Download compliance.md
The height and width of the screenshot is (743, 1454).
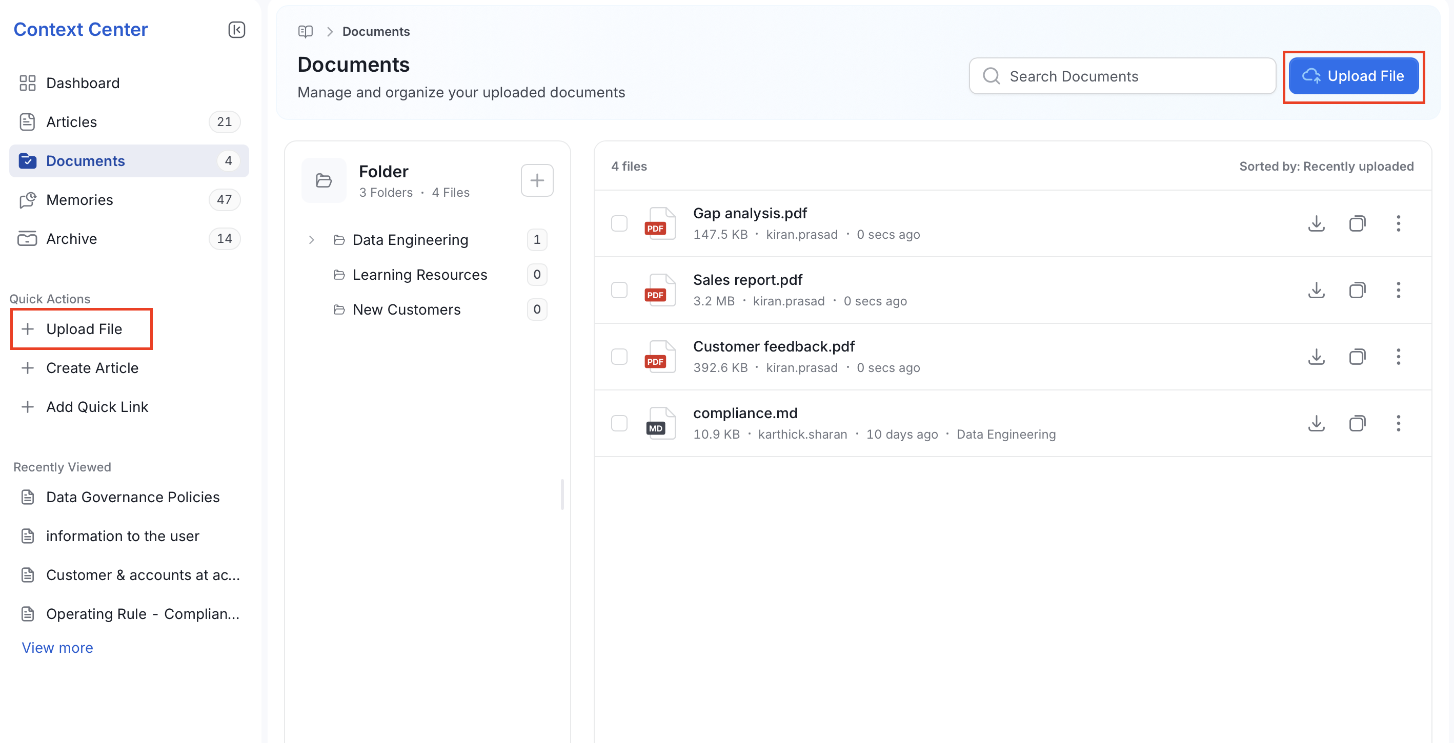[1316, 423]
